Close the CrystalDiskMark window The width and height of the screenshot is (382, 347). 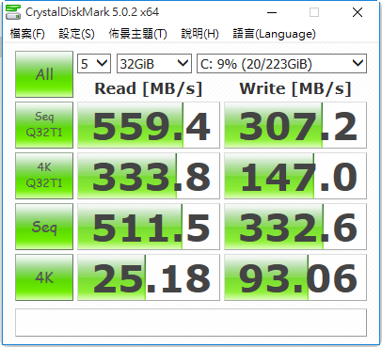coord(358,12)
